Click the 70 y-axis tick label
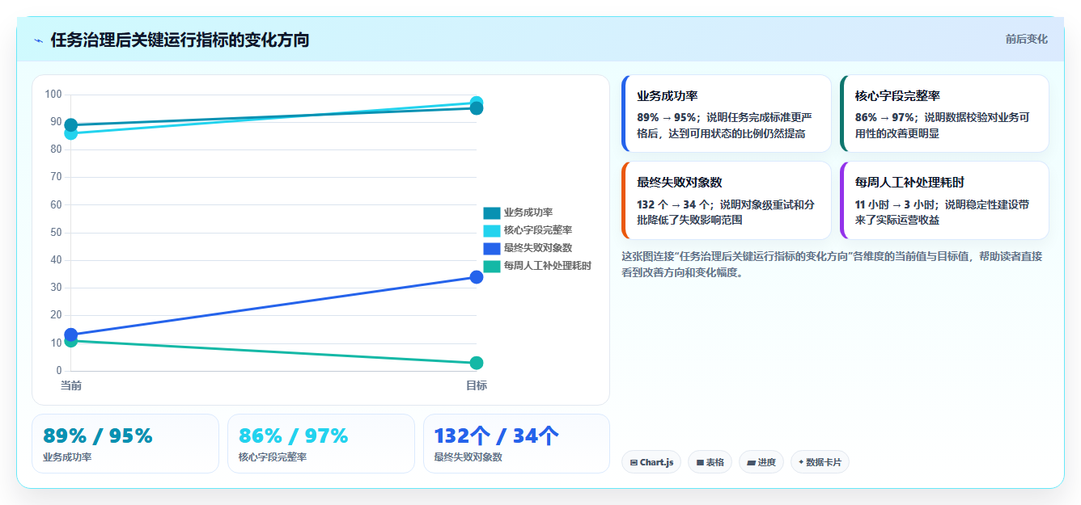 coord(56,177)
